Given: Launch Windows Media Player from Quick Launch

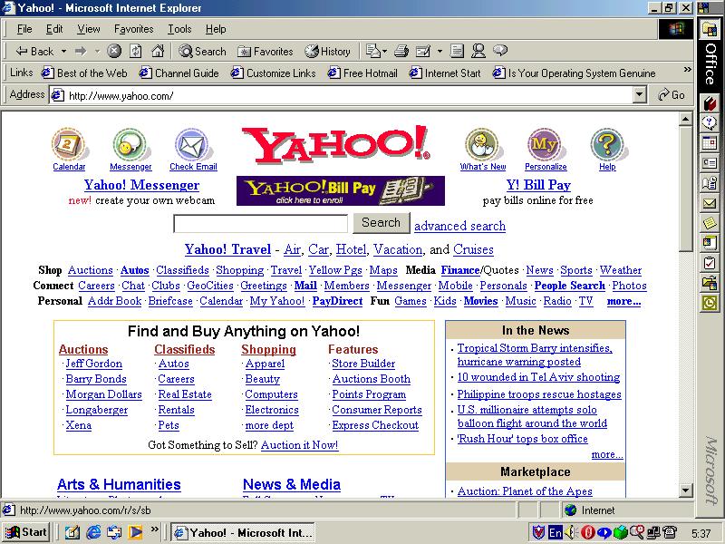Looking at the screenshot, I should pyautogui.click(x=135, y=532).
